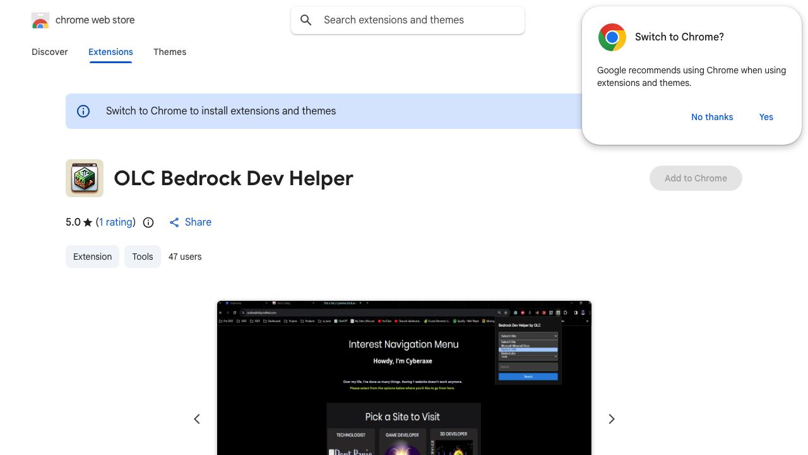The height and width of the screenshot is (455, 808).
Task: Click the 'Switch to Chrome?' popup title
Action: point(679,37)
